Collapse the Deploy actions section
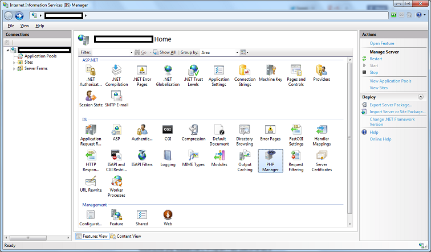Screen dimensions: 431x252 [x=421, y=97]
